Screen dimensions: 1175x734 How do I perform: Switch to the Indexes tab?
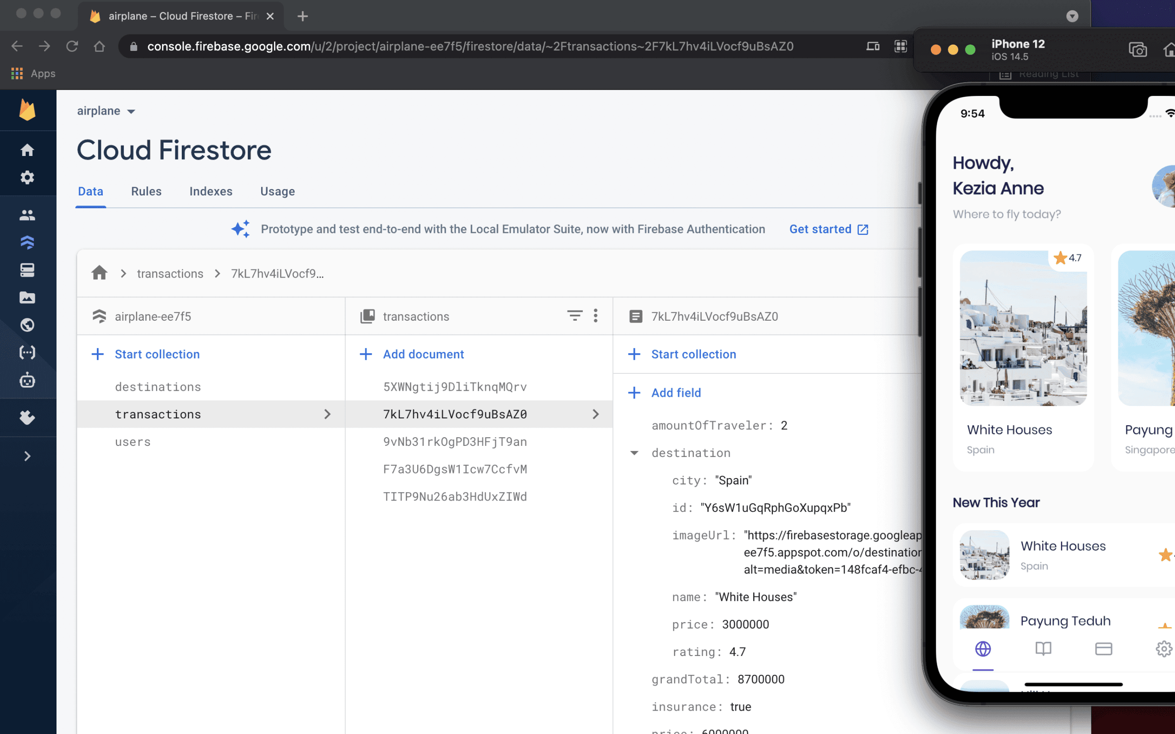211,191
